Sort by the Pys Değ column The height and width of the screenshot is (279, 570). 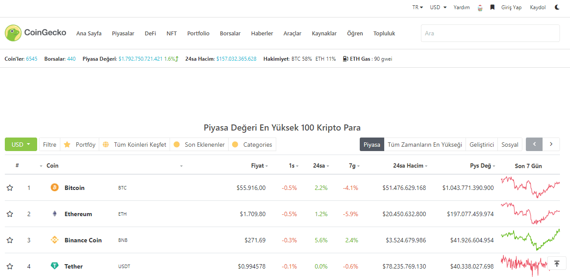coord(483,166)
